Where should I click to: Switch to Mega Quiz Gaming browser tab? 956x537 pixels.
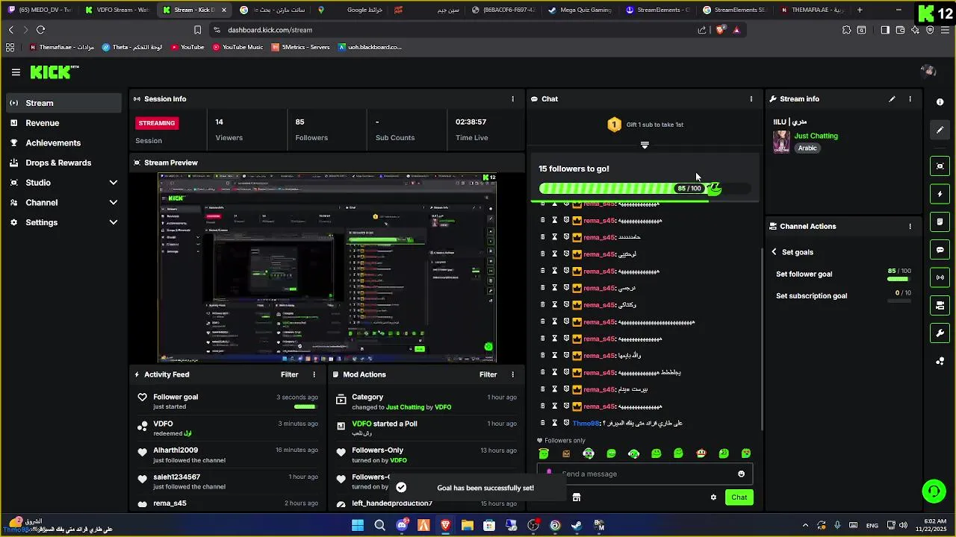[x=580, y=10]
